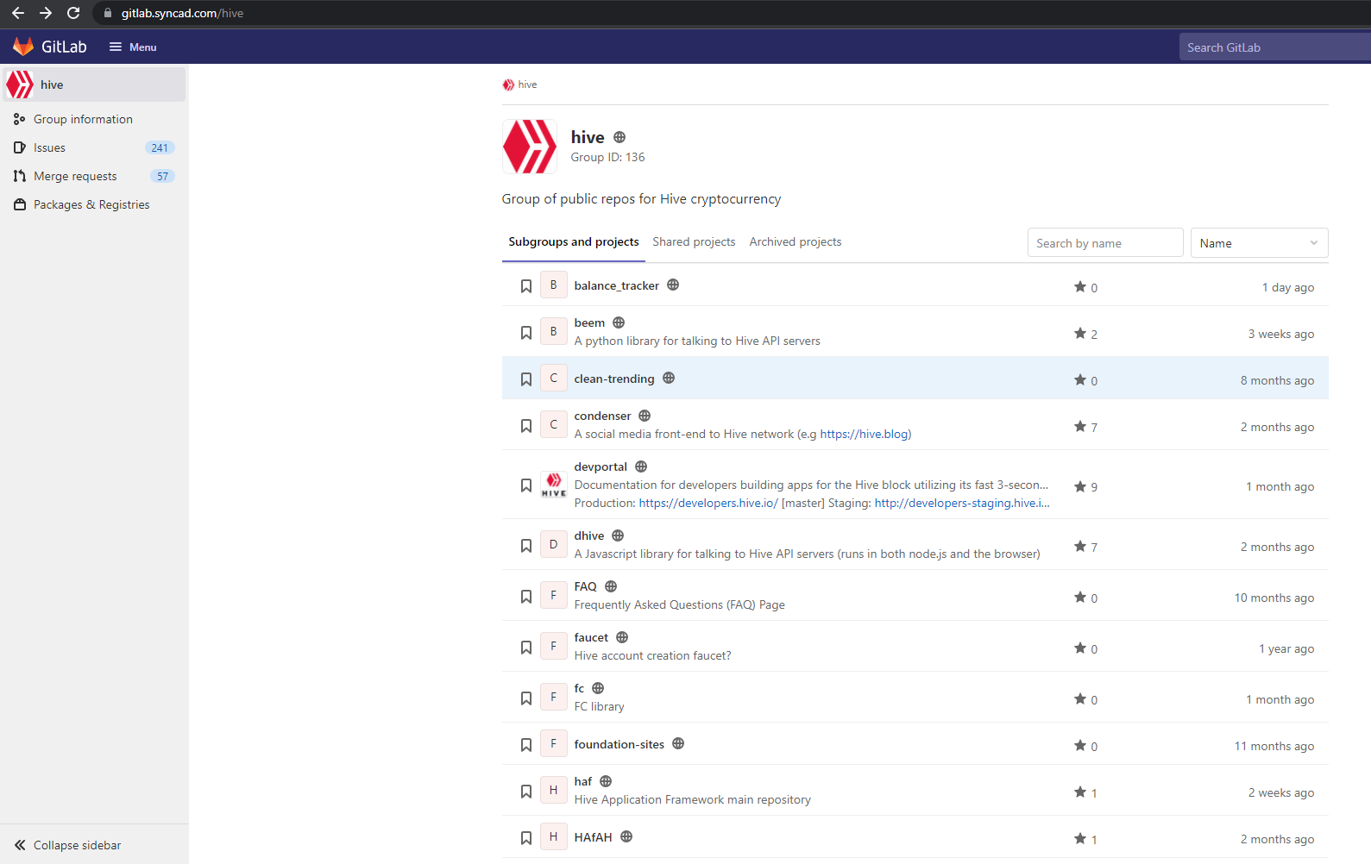
Task: Click public globe icon beside hive title
Action: coord(619,137)
